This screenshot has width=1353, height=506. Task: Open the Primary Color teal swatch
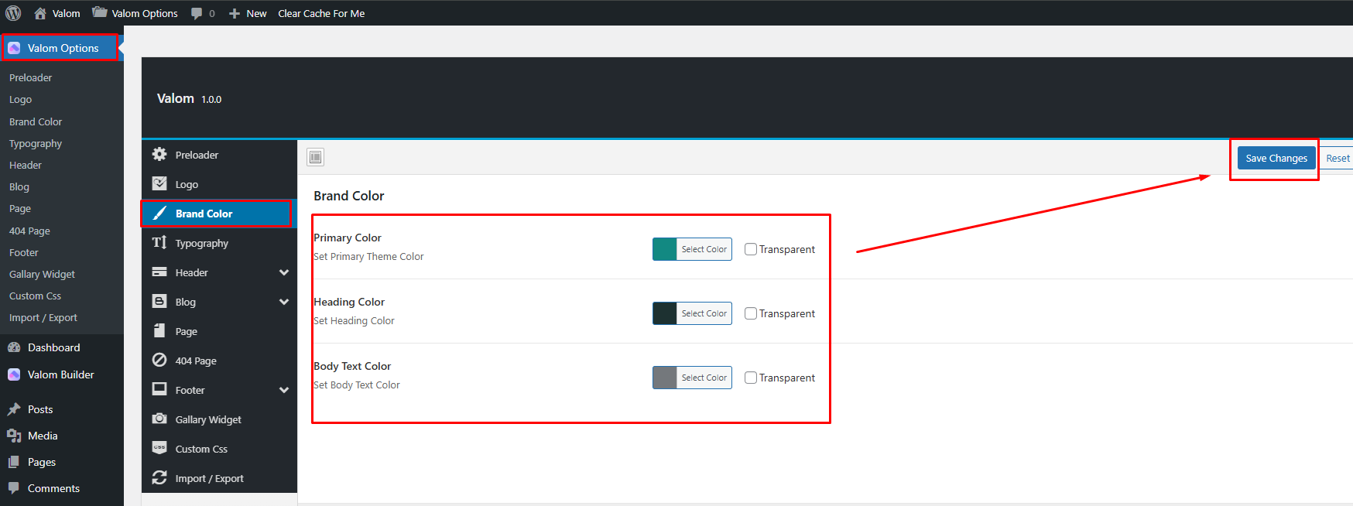pos(665,249)
